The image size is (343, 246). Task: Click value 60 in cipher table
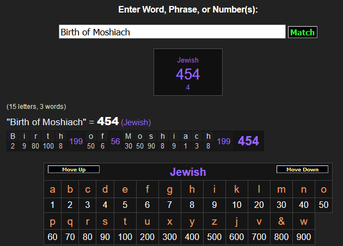(x=52, y=237)
